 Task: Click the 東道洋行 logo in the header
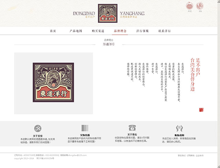pyautogui.click(x=108, y=13)
